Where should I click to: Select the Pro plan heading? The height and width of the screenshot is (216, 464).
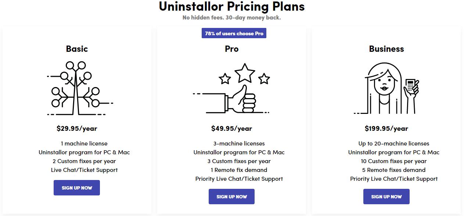pyautogui.click(x=231, y=49)
